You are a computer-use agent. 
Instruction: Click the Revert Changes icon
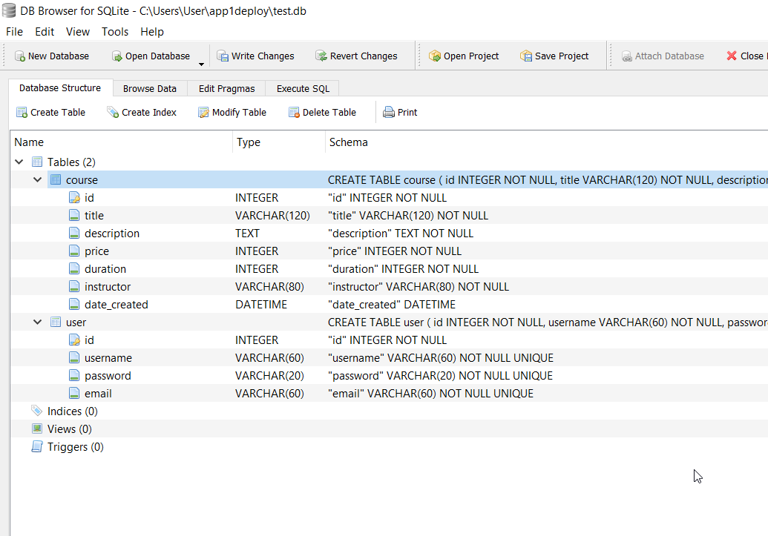coord(321,56)
